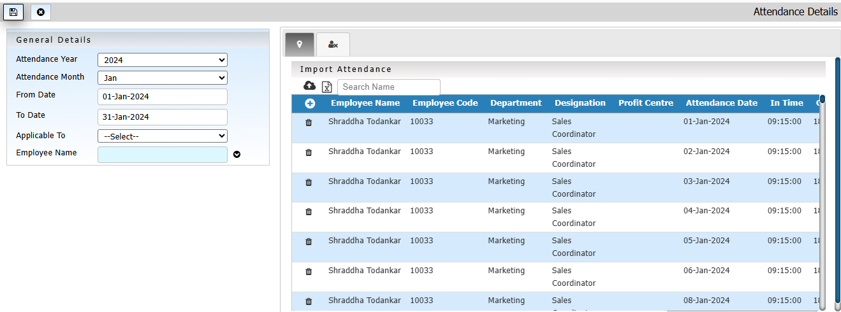This screenshot has width=841, height=312.
Task: Click the 08-Jan-2024 attendance date cell
Action: (x=706, y=301)
